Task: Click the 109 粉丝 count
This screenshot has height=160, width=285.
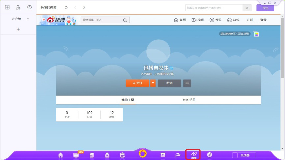Action: click(89, 115)
